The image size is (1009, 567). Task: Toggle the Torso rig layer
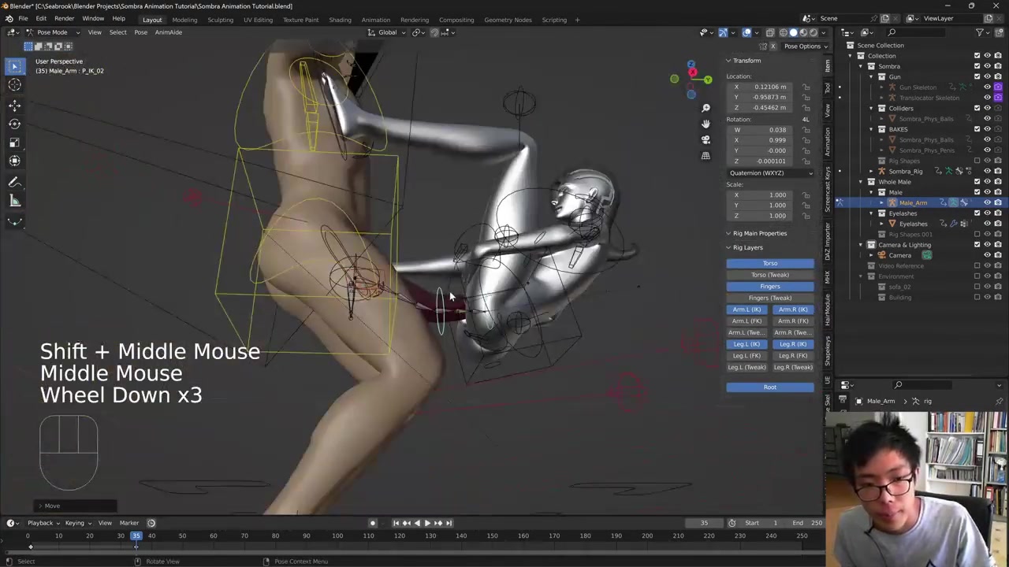coord(769,263)
